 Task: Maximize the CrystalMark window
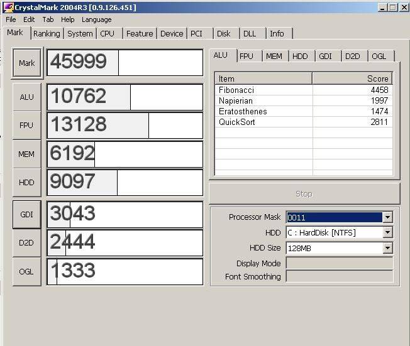click(393, 8)
